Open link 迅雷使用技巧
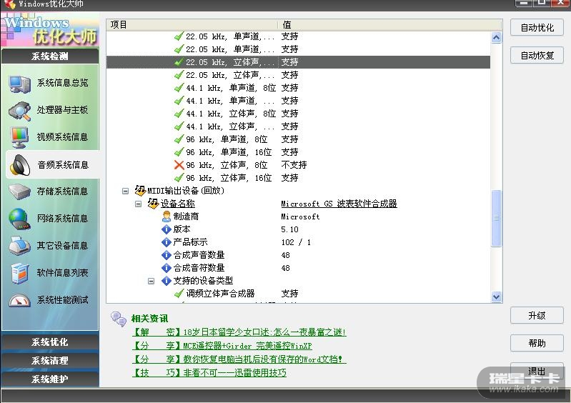Viewport: 571px width, 403px height. [209, 372]
